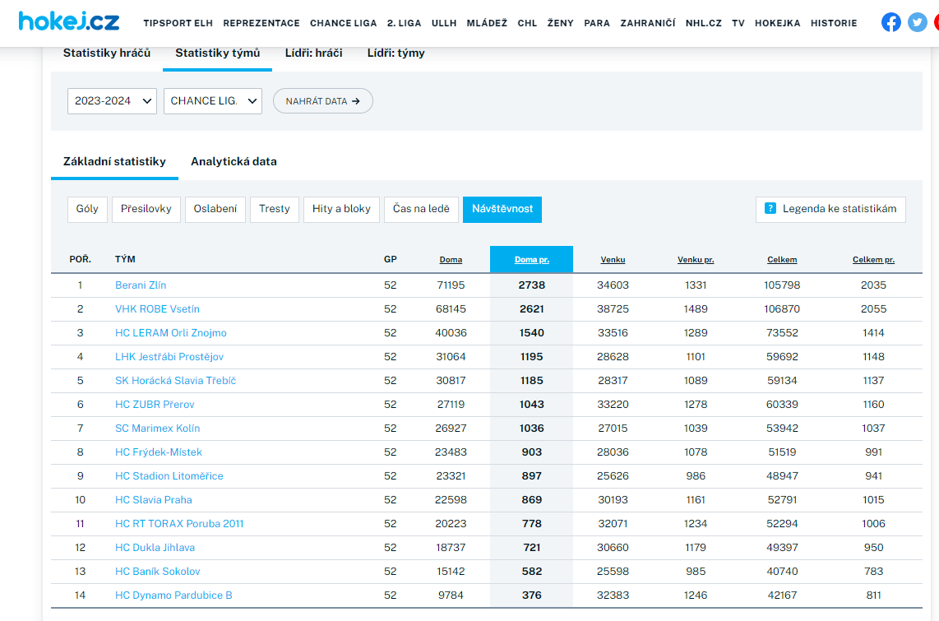Screen dimensions: 939x621
Task: Expand the 2023-2024 season dropdown
Action: click(x=112, y=101)
